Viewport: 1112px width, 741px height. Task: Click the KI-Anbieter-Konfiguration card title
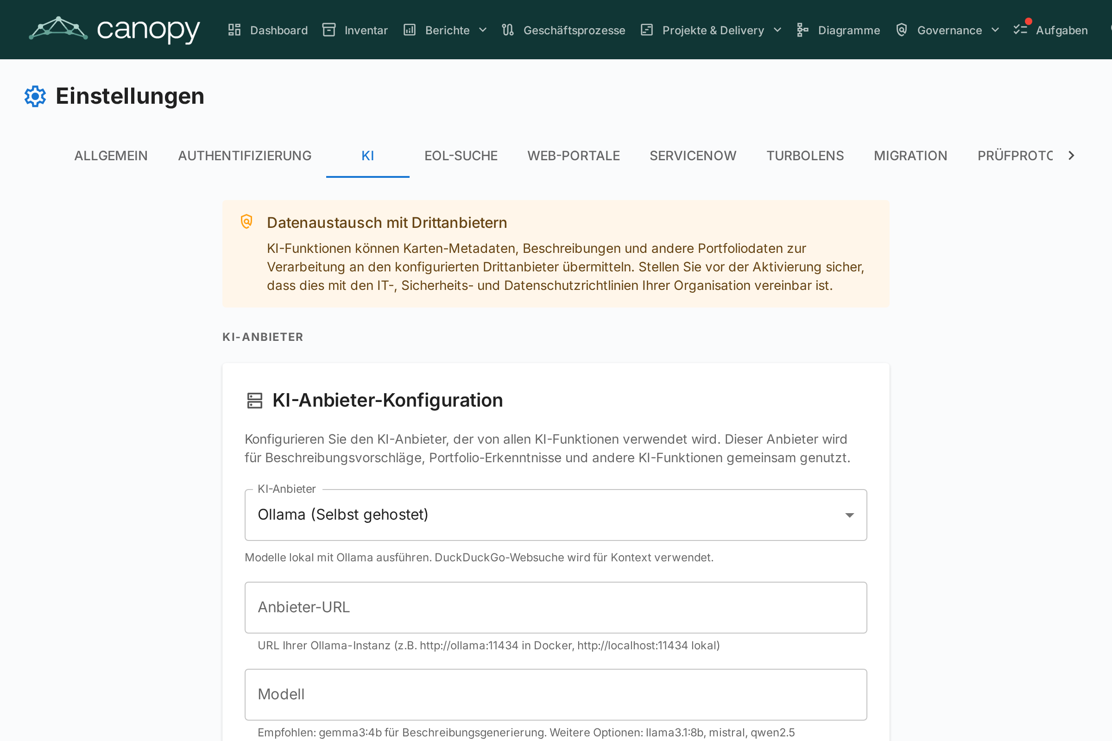coord(388,400)
